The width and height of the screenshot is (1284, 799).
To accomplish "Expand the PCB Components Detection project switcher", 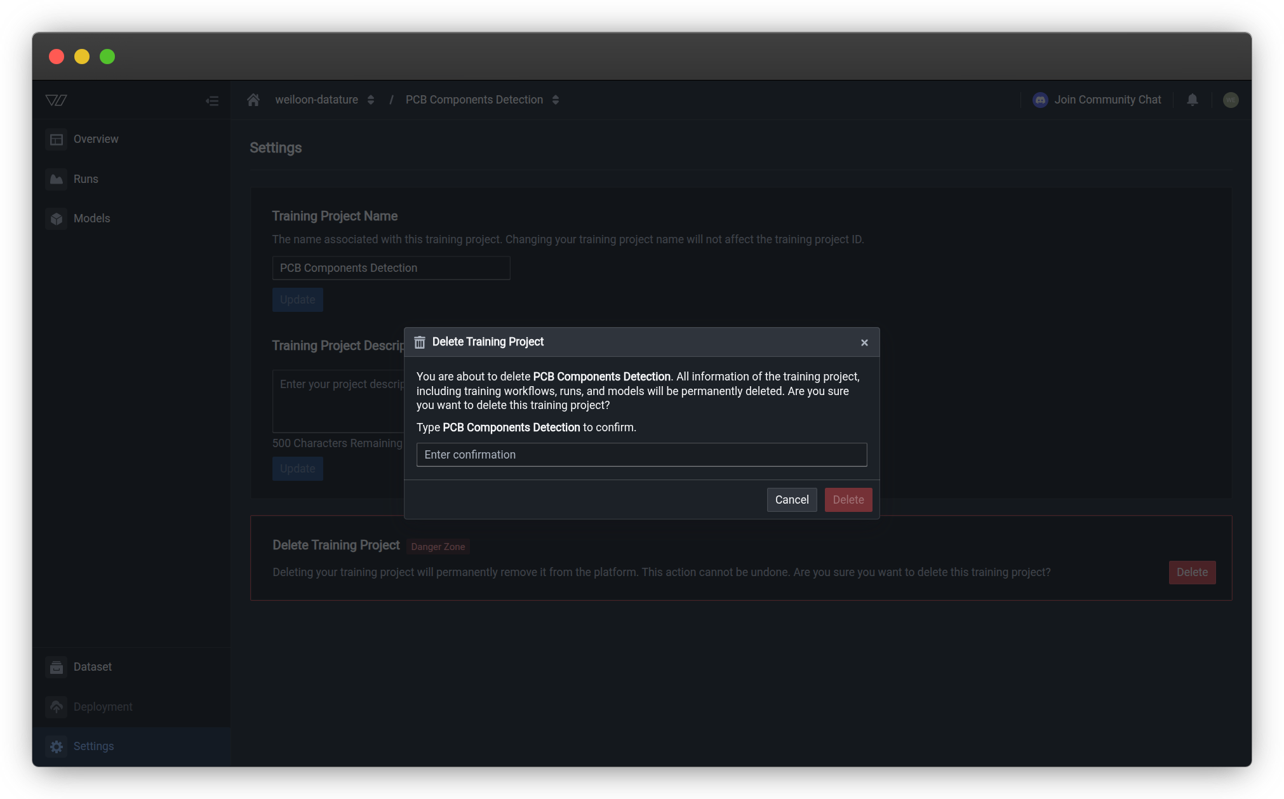I will tap(556, 100).
